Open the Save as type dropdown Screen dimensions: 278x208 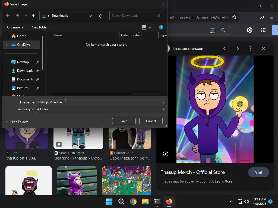coord(101,109)
